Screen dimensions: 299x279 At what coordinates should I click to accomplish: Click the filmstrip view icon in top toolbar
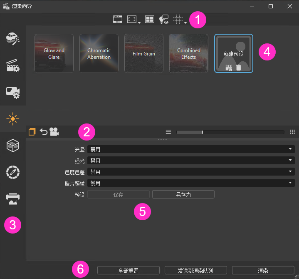117,19
